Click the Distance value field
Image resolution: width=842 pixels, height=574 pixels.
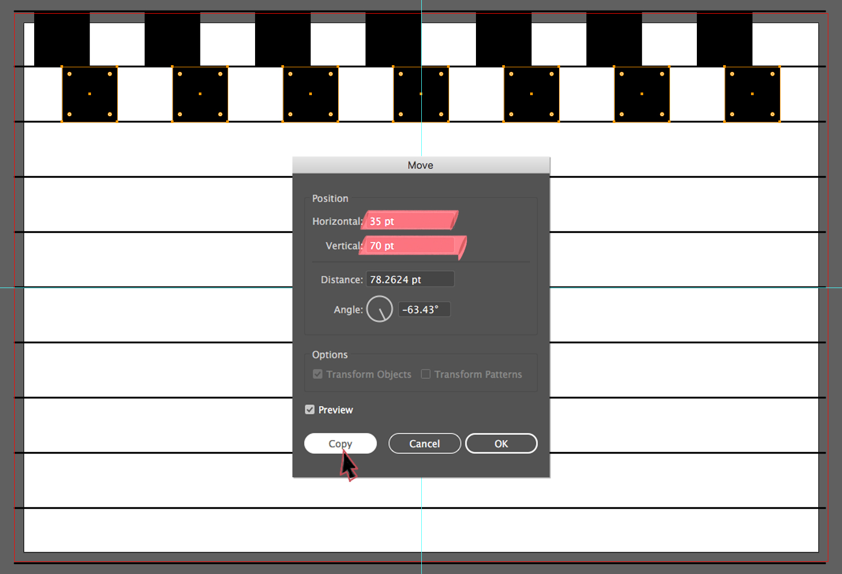410,279
